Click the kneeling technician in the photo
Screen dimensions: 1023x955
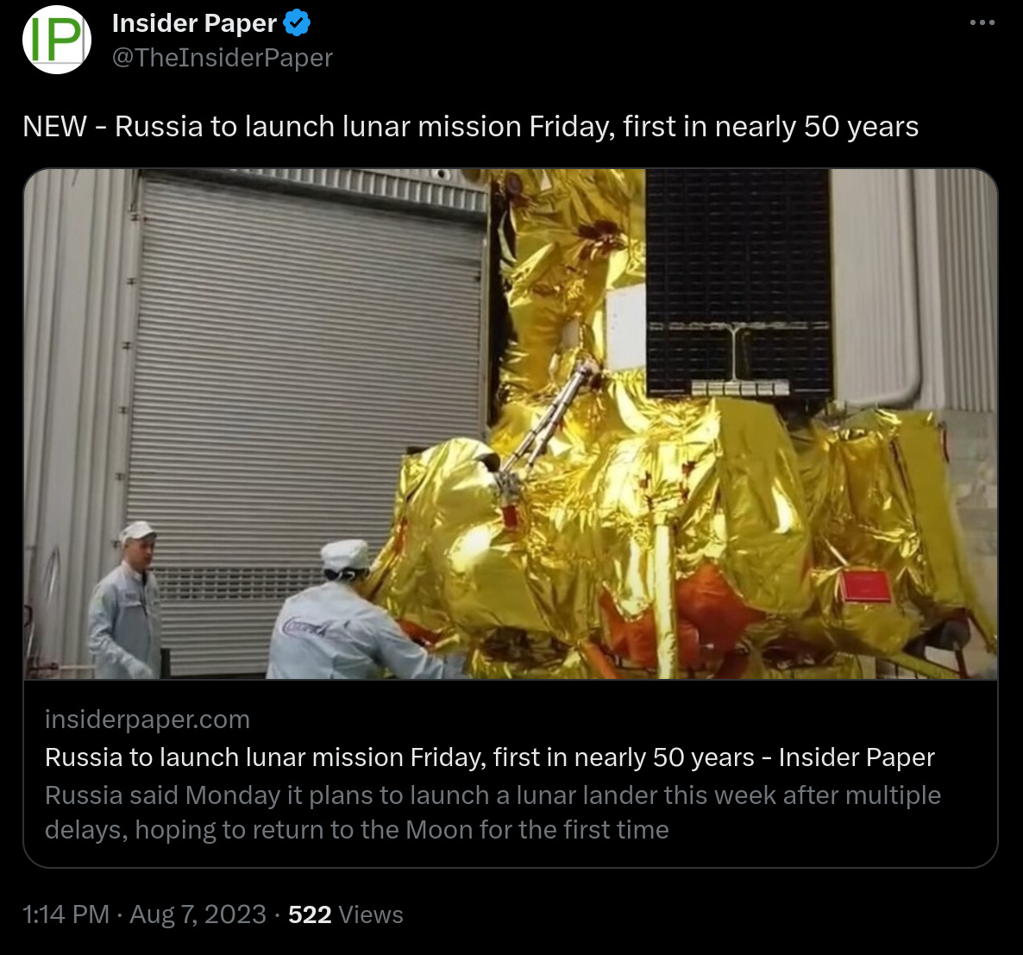pos(357,612)
